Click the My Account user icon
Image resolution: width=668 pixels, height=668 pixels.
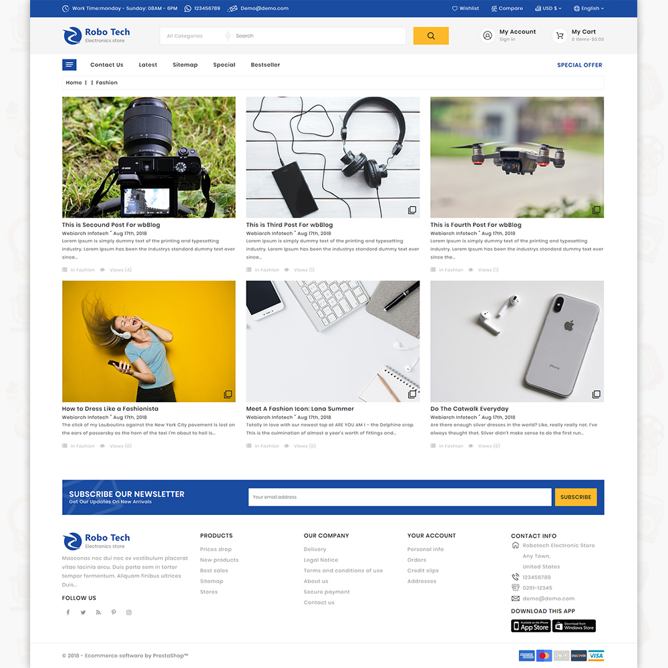click(x=488, y=35)
